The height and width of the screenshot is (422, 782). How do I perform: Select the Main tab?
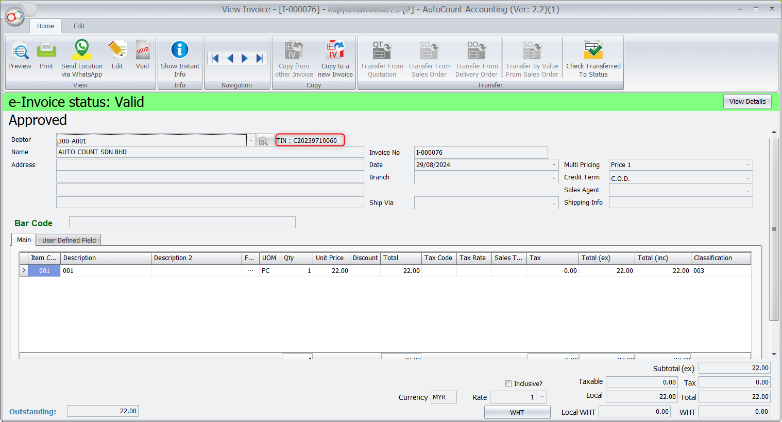[x=24, y=240]
